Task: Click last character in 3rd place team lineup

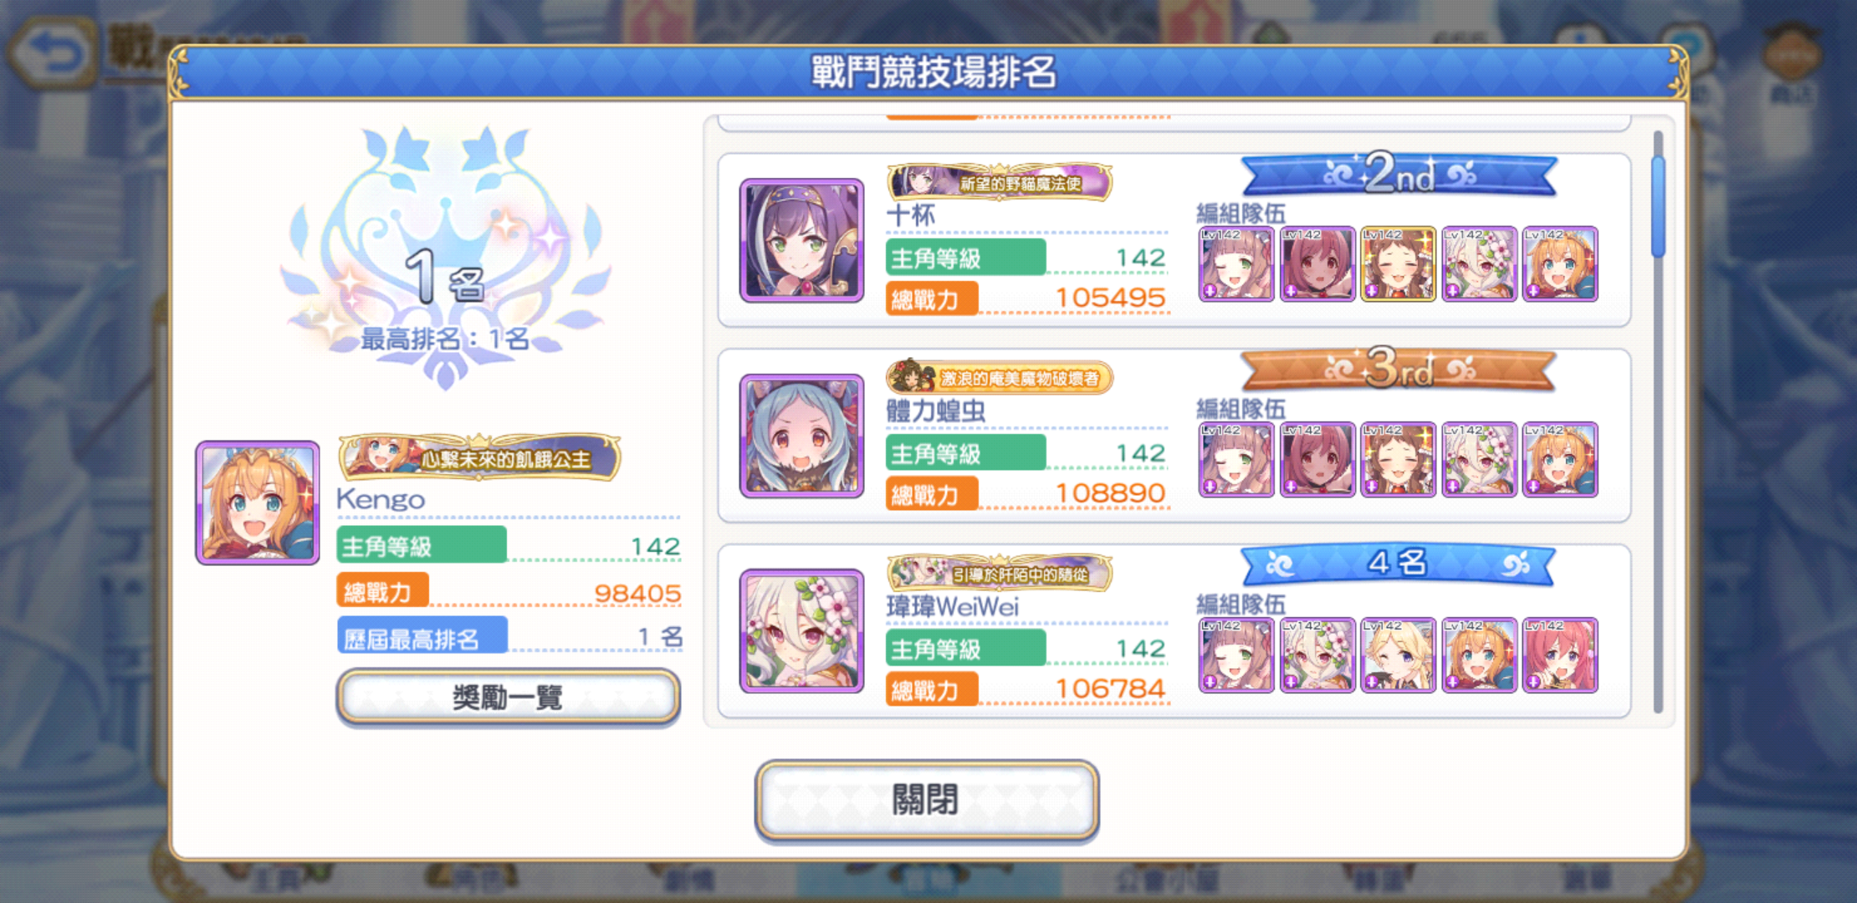Action: [1560, 459]
